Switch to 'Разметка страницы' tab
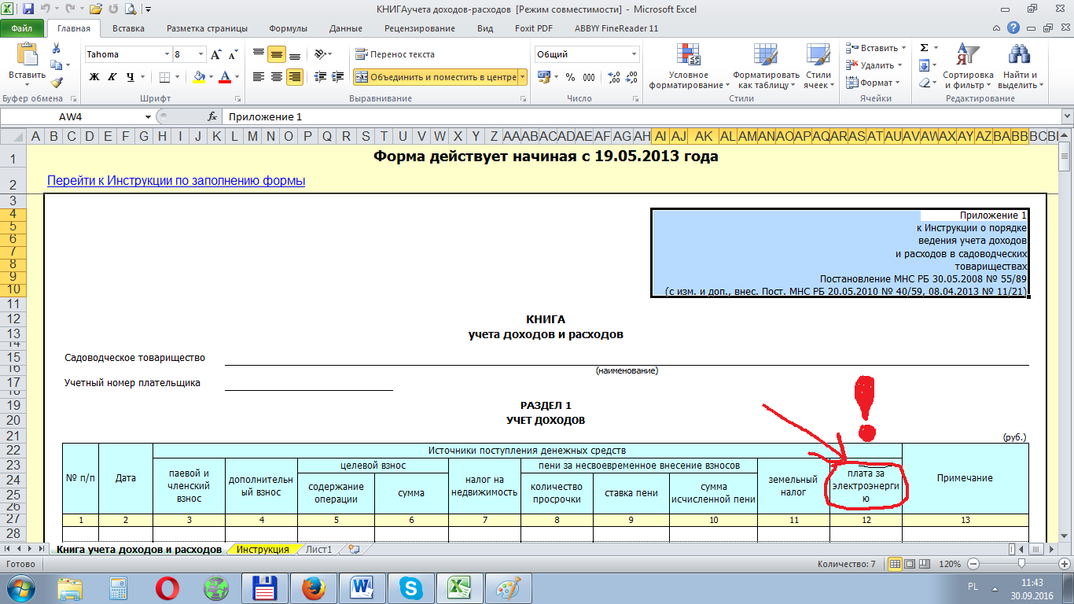This screenshot has width=1074, height=604. point(207,28)
